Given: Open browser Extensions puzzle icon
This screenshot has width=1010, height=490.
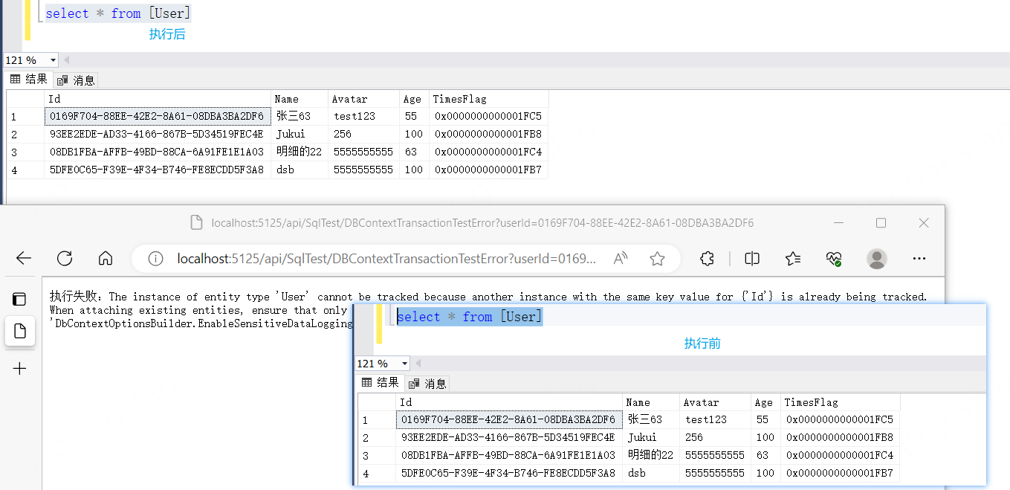Looking at the screenshot, I should (708, 258).
